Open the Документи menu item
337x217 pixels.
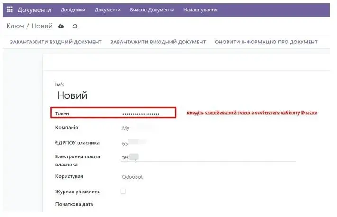pyautogui.click(x=108, y=10)
